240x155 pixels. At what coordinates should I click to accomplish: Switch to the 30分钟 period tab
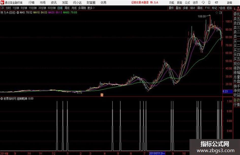[42, 8]
